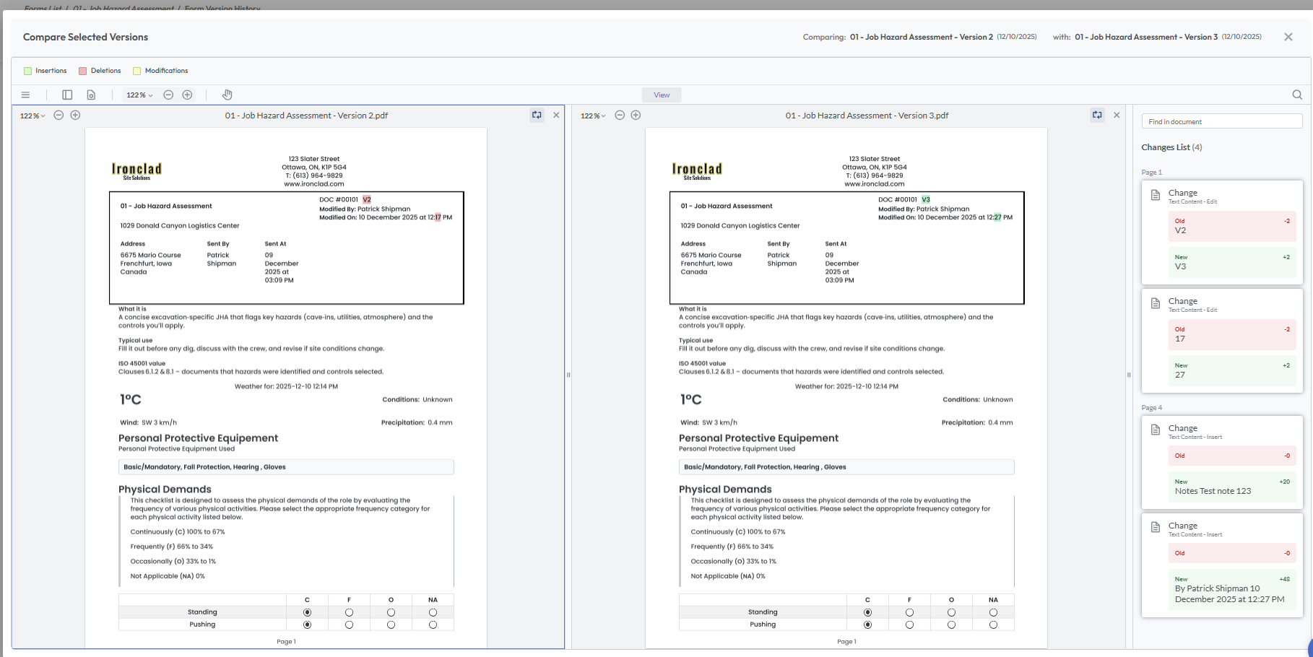Click the Find in document field
Screen dimensions: 1313x657
(1221, 121)
